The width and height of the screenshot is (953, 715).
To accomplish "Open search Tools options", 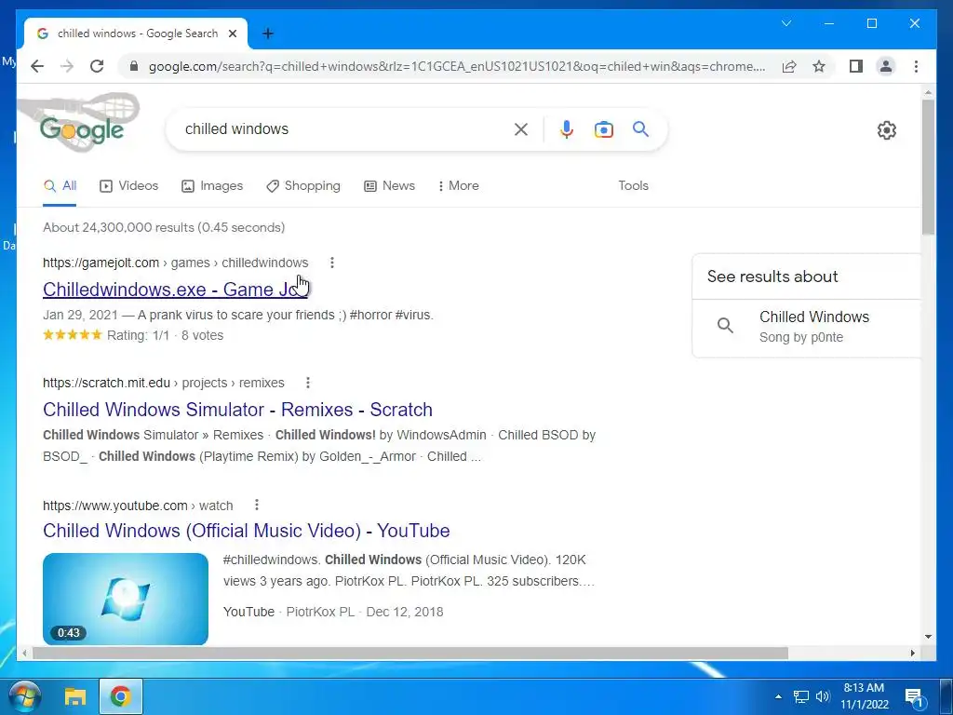I will [x=633, y=186].
